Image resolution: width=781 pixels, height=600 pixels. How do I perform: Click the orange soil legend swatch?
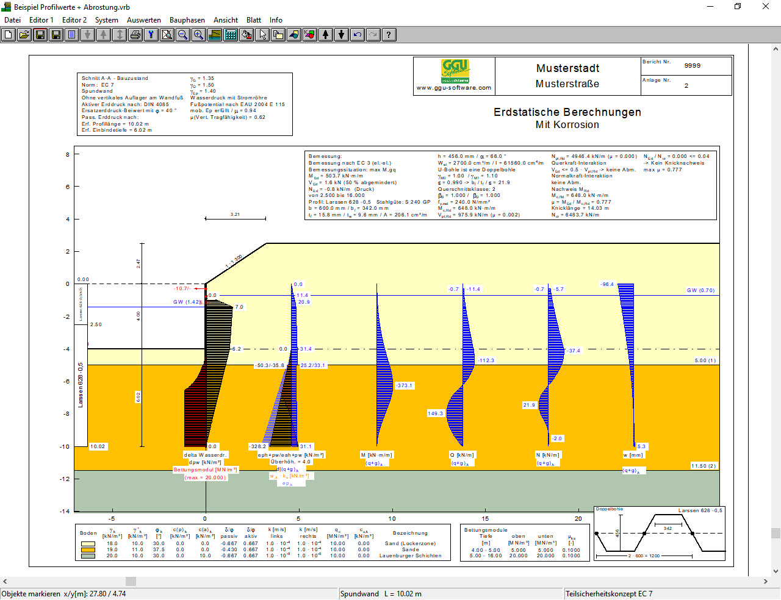tap(88, 550)
